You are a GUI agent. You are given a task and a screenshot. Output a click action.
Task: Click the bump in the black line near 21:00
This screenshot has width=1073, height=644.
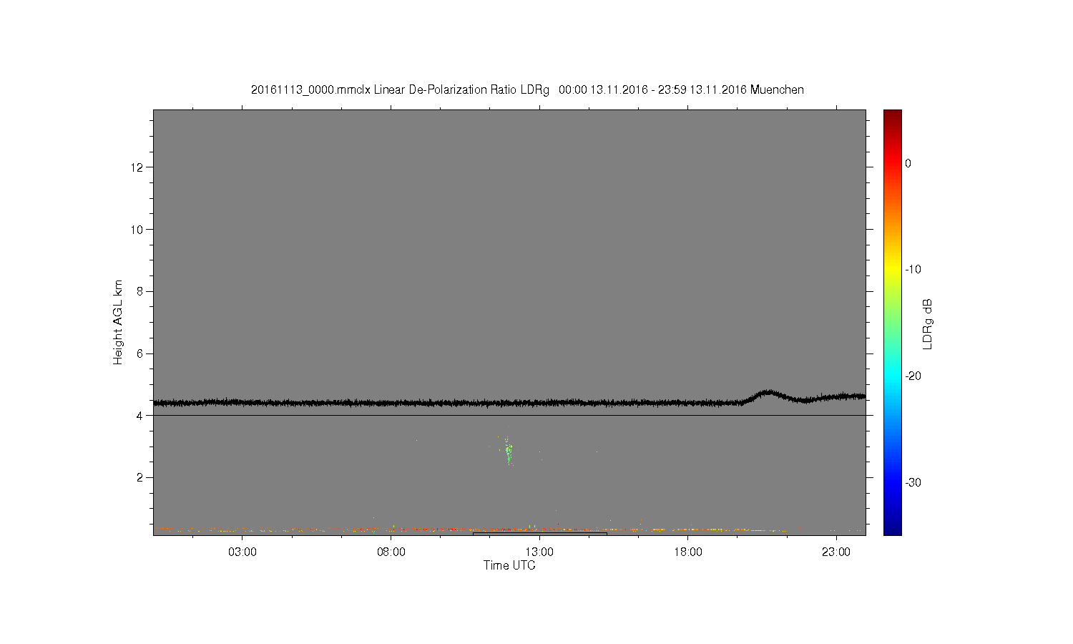coord(769,394)
